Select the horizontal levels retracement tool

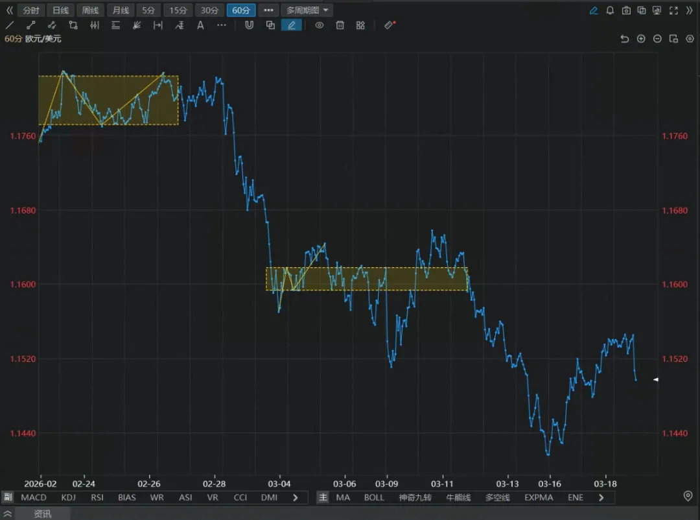pos(115,25)
